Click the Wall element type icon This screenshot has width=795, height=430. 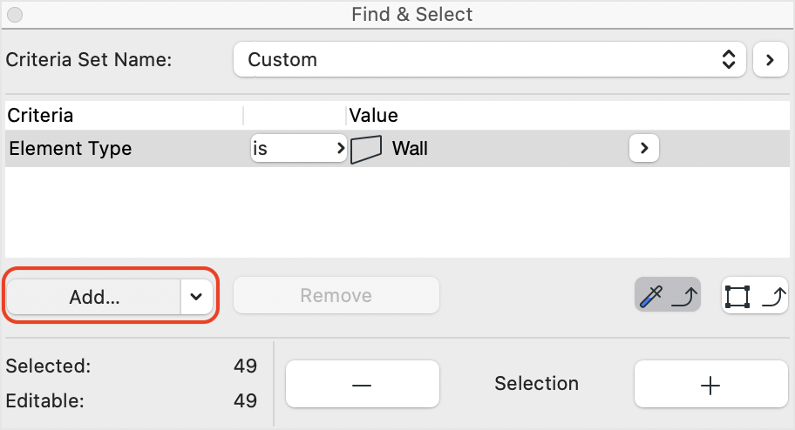(x=365, y=149)
